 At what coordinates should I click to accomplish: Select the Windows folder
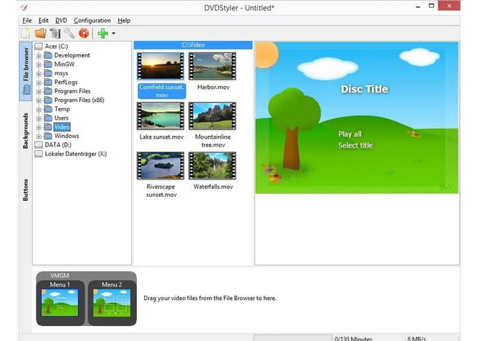click(x=66, y=136)
